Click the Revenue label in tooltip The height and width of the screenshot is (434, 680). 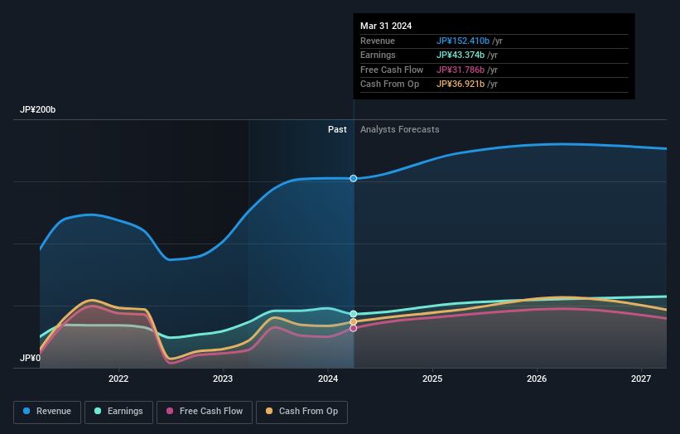pos(378,41)
